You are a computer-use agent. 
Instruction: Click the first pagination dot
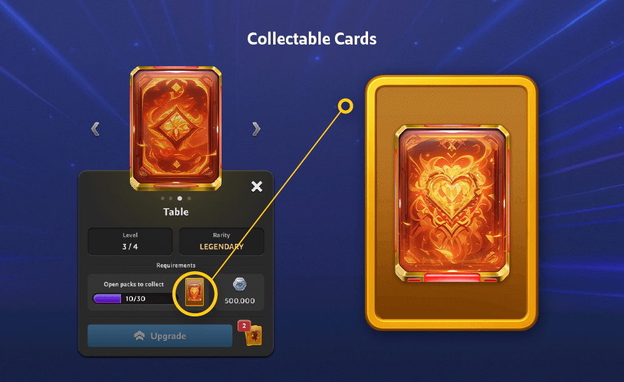pyautogui.click(x=162, y=198)
